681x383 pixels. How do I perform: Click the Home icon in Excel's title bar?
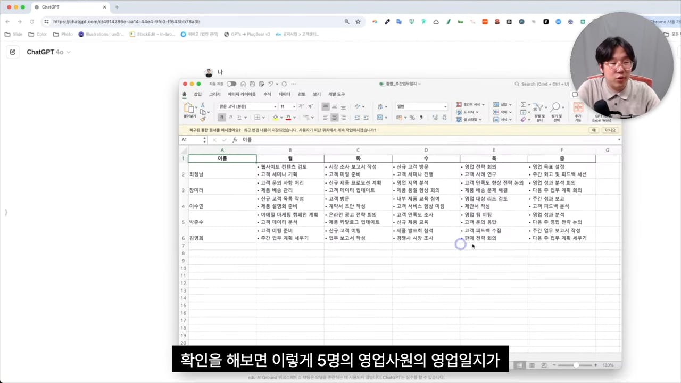click(243, 84)
